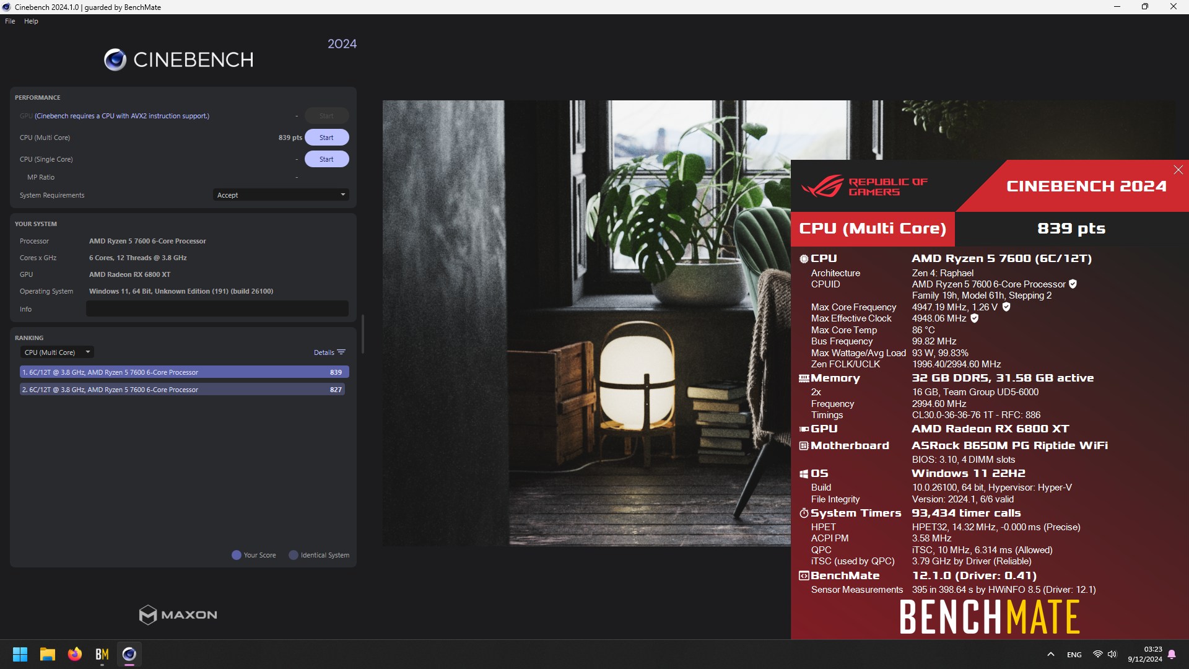The height and width of the screenshot is (669, 1189).
Task: Show hidden system tray icons
Action: click(1051, 654)
